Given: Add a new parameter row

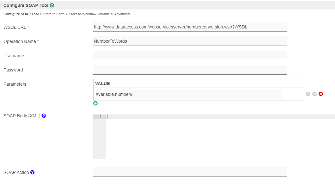Looking at the screenshot, I should 95,103.
